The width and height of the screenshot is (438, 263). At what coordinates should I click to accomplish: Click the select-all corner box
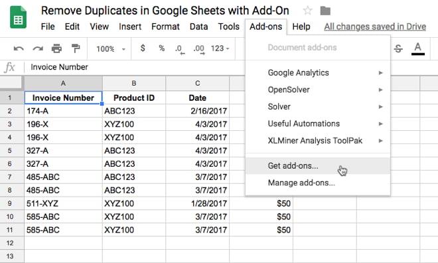click(11, 83)
